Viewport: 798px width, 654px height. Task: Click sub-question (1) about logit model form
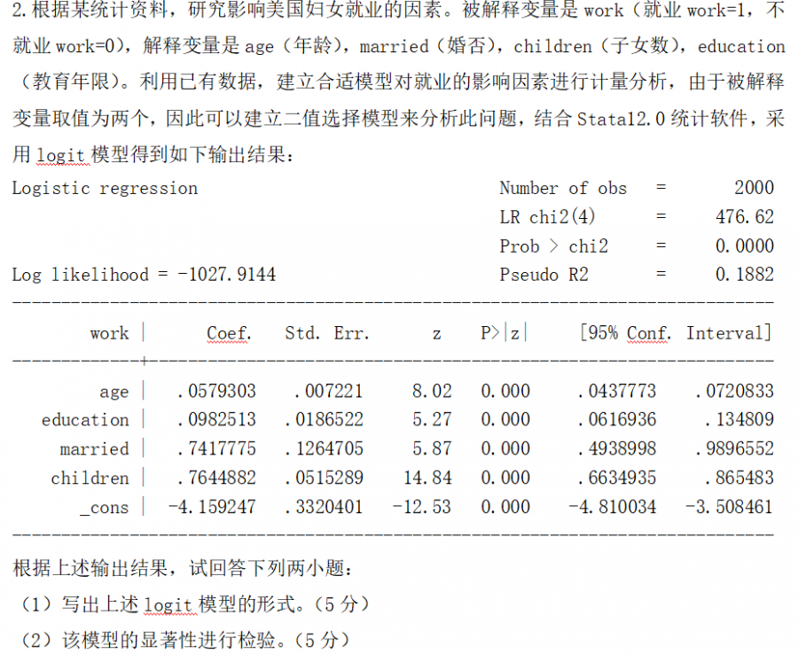pos(192,604)
